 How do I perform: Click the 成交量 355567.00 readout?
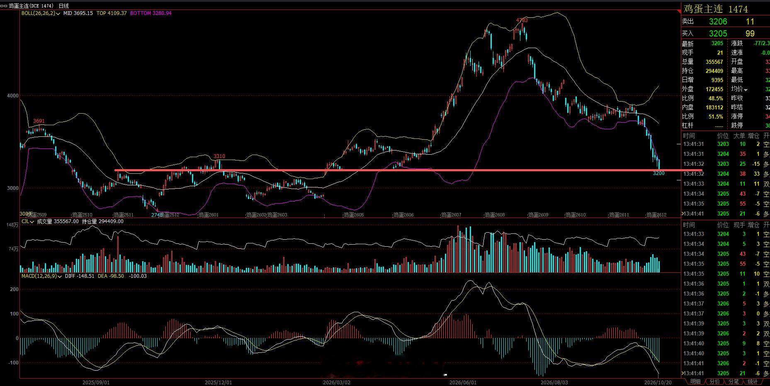[x=58, y=221]
